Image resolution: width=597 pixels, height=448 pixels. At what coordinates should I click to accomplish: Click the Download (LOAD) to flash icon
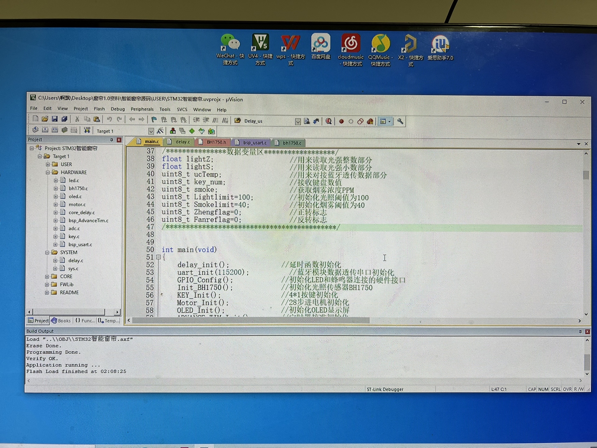pyautogui.click(x=87, y=131)
